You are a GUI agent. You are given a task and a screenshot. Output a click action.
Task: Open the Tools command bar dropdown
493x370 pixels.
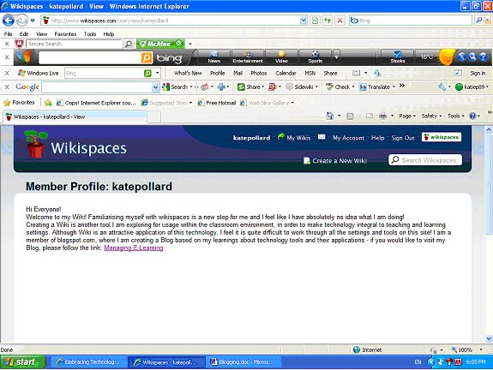[456, 116]
